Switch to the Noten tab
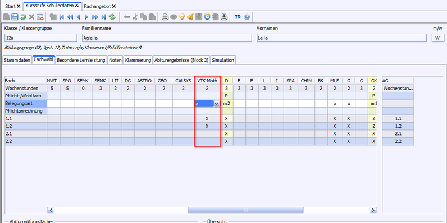 tap(116, 60)
